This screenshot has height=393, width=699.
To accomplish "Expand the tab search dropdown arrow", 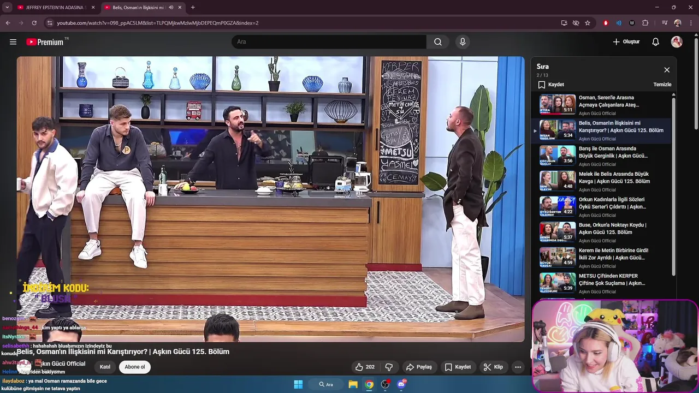I will pos(7,8).
